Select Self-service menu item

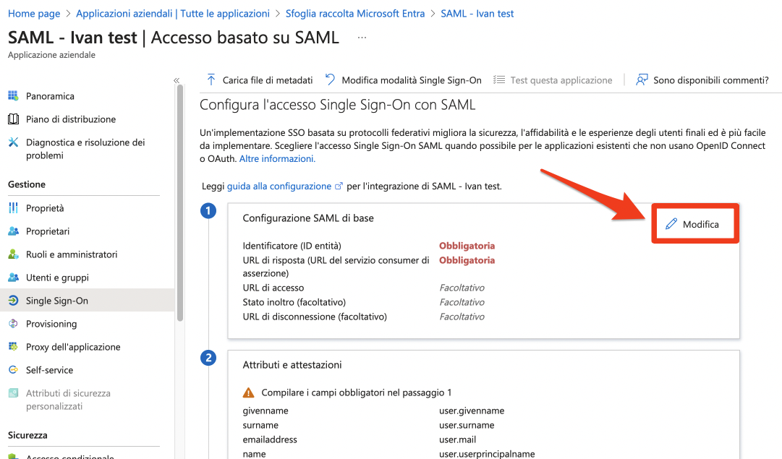[x=49, y=370]
